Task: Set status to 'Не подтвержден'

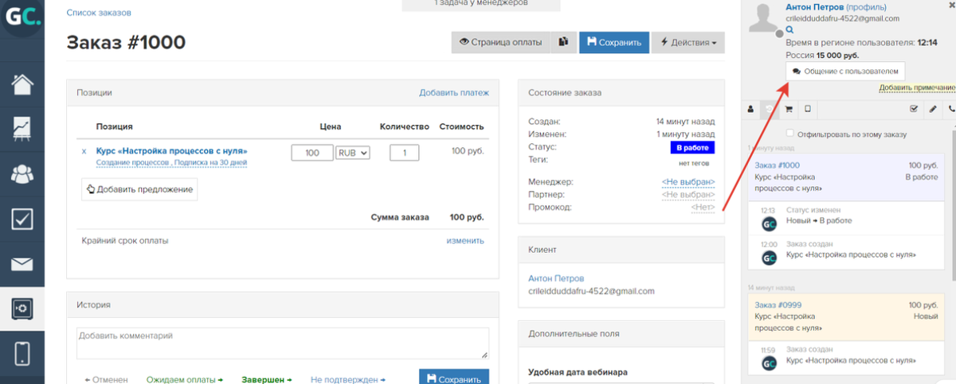Action: point(348,380)
